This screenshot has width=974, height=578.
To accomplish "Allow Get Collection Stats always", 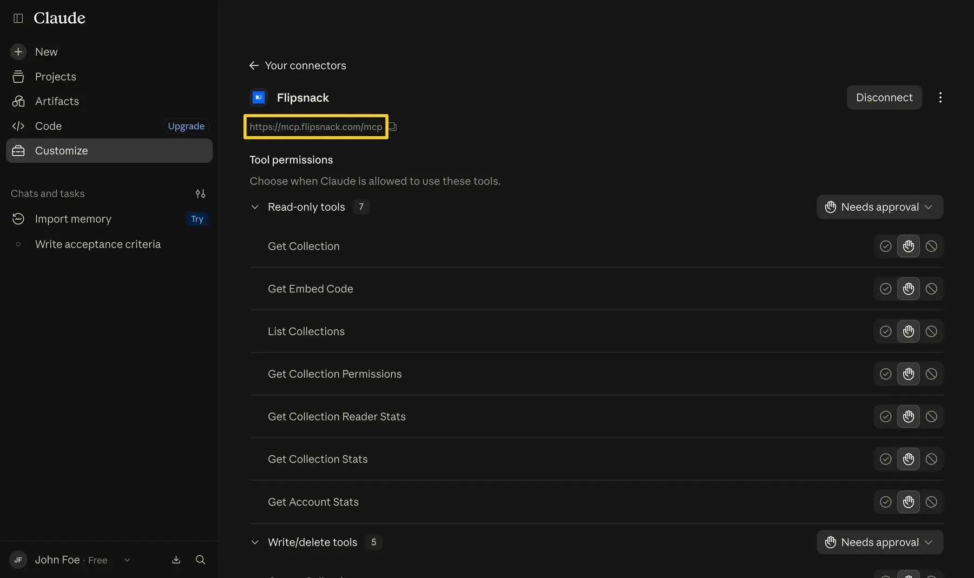I will [886, 459].
